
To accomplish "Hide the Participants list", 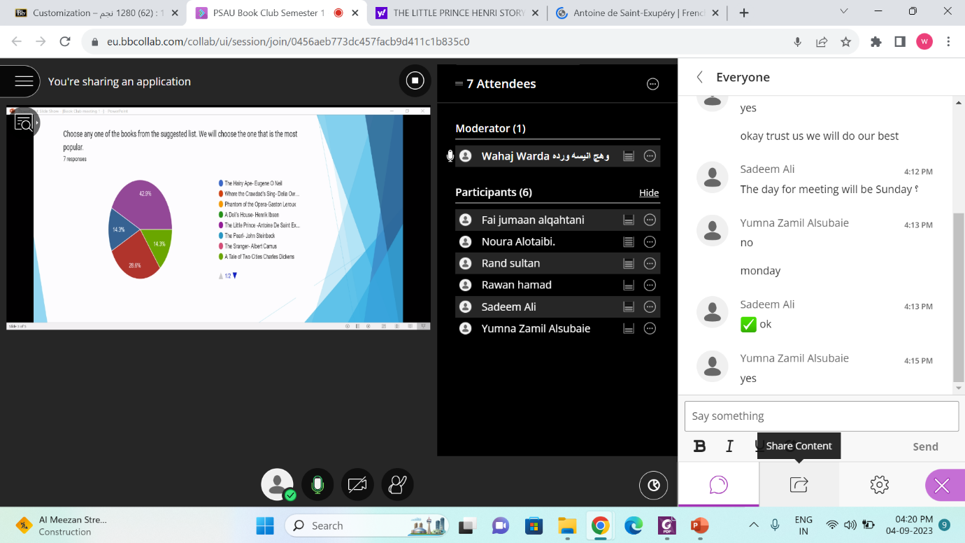I will point(648,193).
